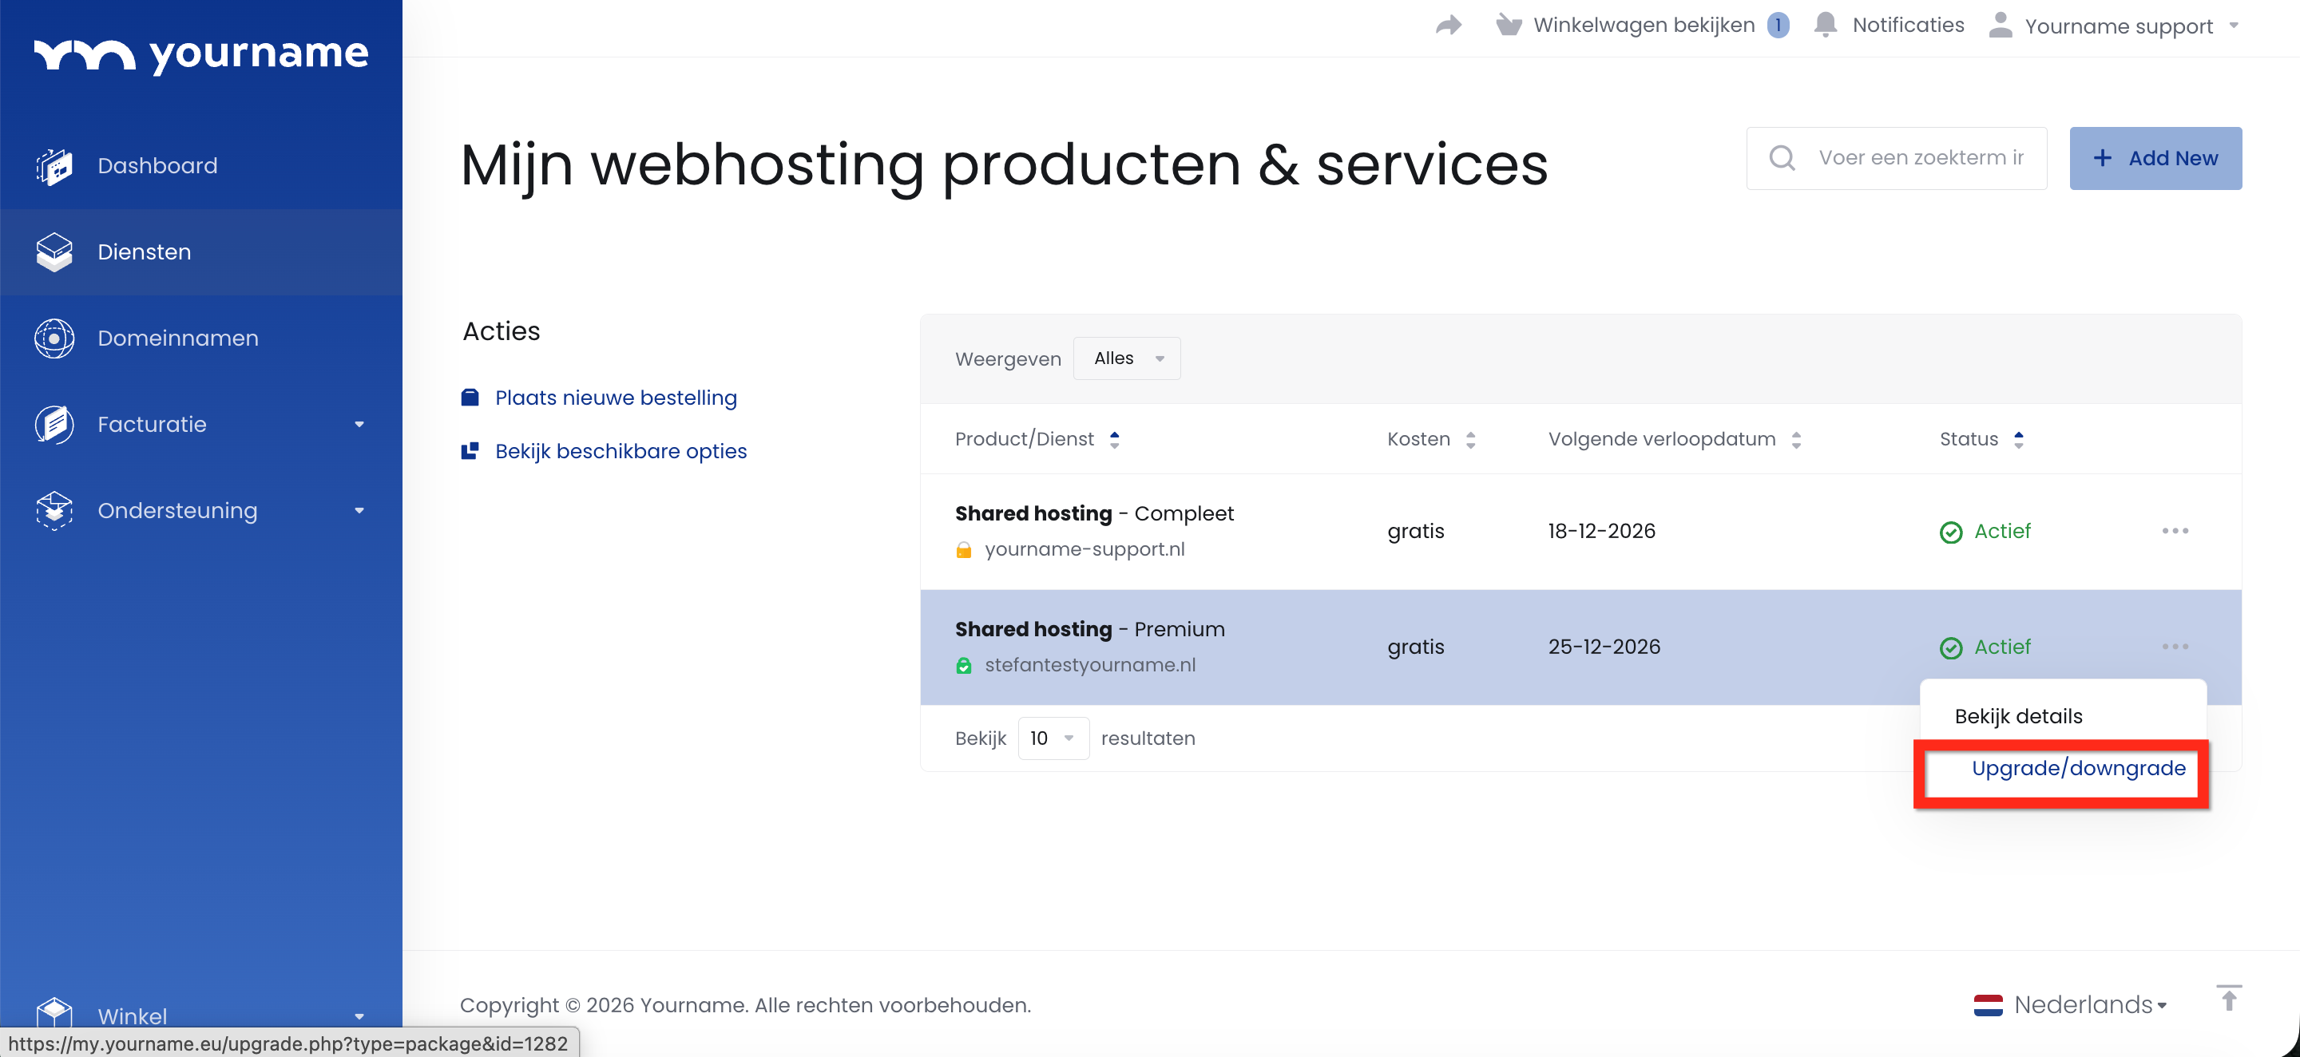Click the Dashboard sidebar icon
Screen dimensions: 2300x1057
54,166
